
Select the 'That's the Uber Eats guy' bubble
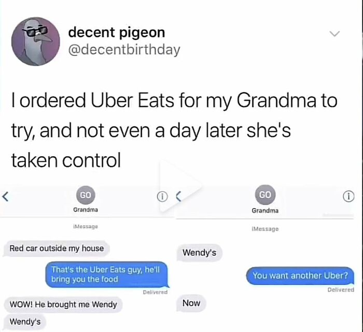[x=106, y=274]
